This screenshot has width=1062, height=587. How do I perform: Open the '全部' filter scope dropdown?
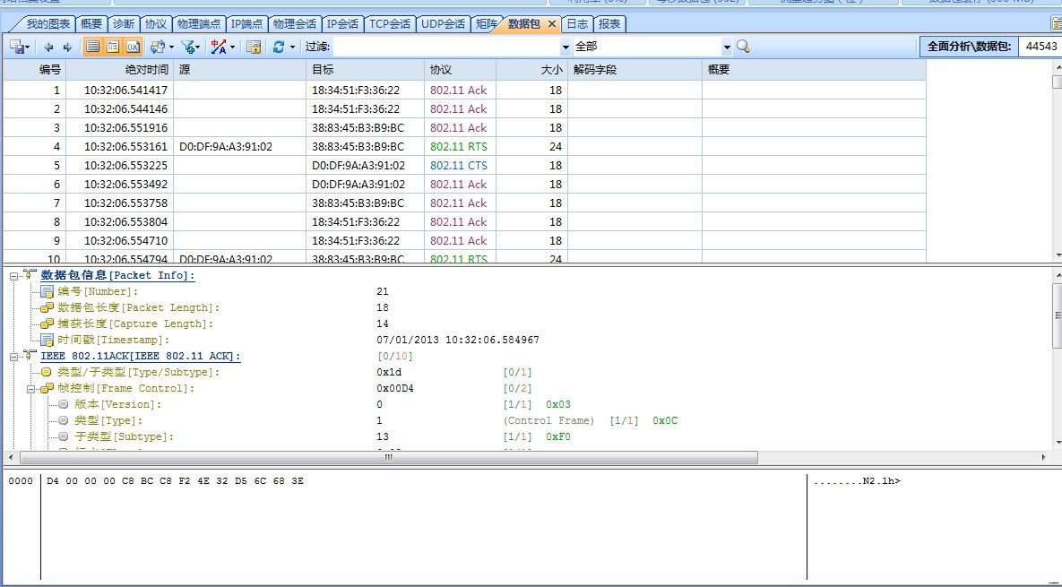coord(727,47)
